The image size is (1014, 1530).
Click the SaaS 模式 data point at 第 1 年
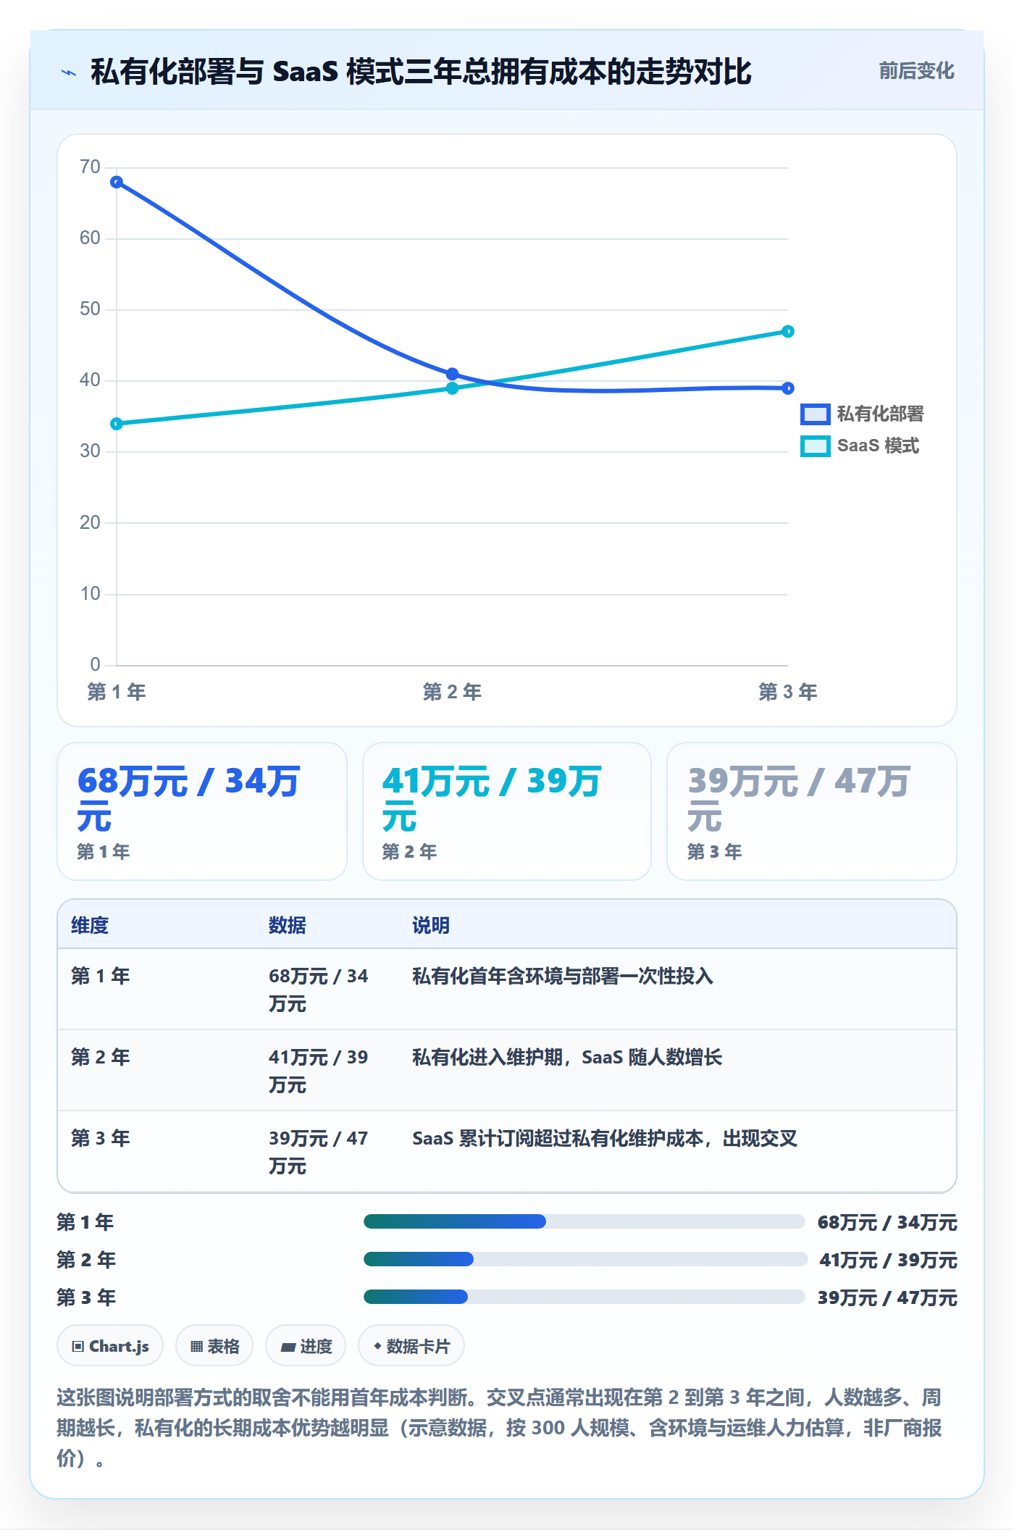pyautogui.click(x=117, y=424)
